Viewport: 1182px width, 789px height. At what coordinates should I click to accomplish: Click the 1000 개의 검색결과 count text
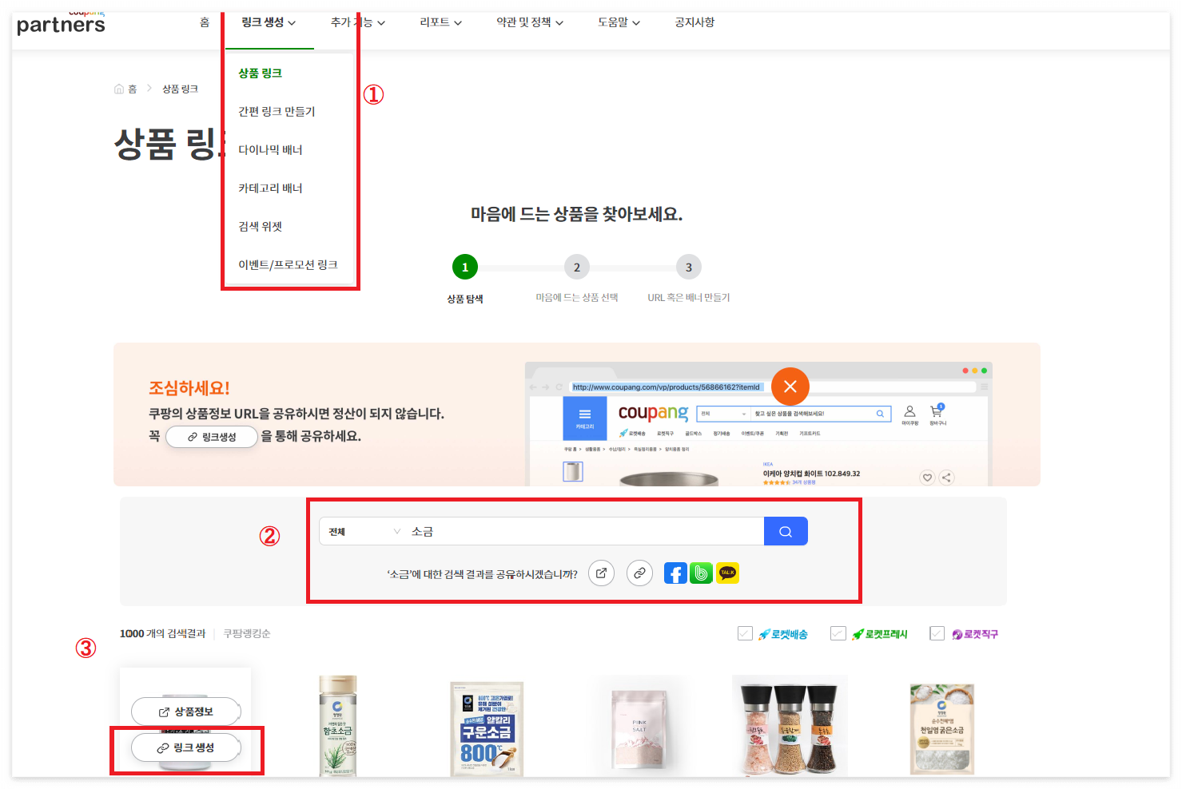click(162, 633)
